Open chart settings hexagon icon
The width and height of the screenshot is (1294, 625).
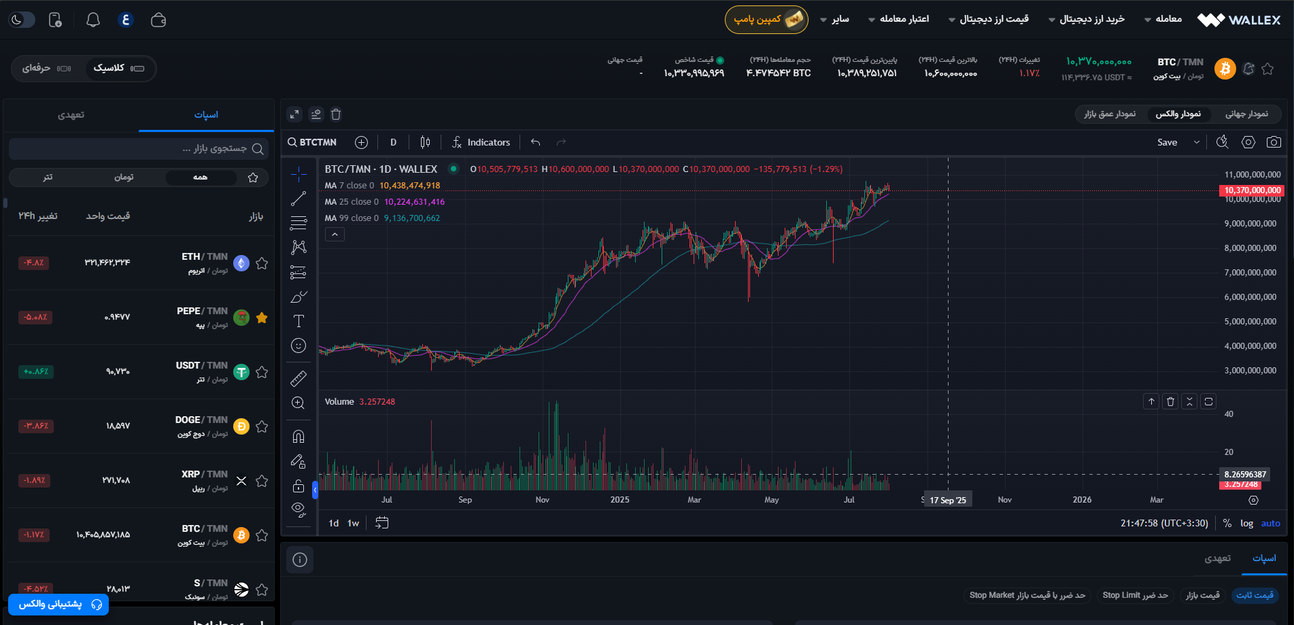[x=1248, y=142]
